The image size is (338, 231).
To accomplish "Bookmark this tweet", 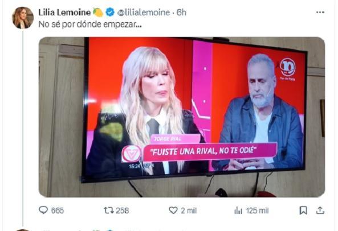I will coord(303,211).
